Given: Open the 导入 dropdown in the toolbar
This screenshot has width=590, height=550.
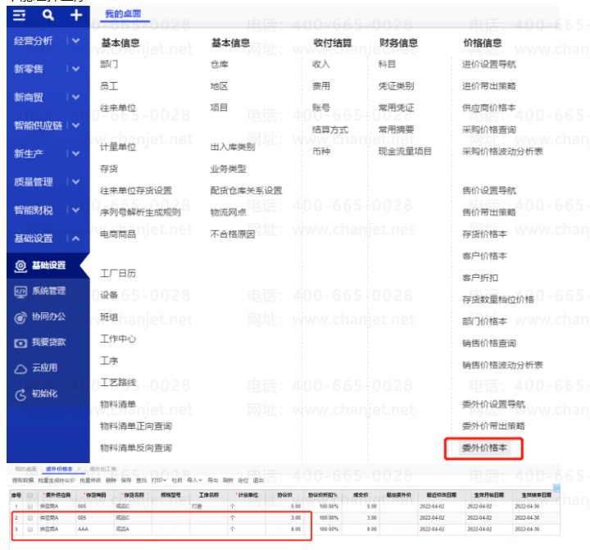Looking at the screenshot, I should pyautogui.click(x=194, y=480).
